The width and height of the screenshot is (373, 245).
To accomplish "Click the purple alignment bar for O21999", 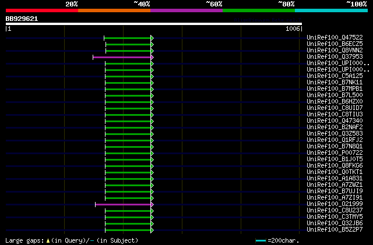I will pos(123,205).
